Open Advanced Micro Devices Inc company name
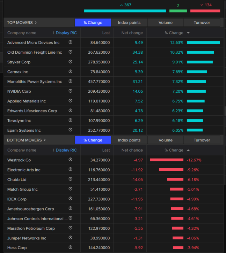Image resolution: width=226 pixels, height=253 pixels. tap(33, 43)
